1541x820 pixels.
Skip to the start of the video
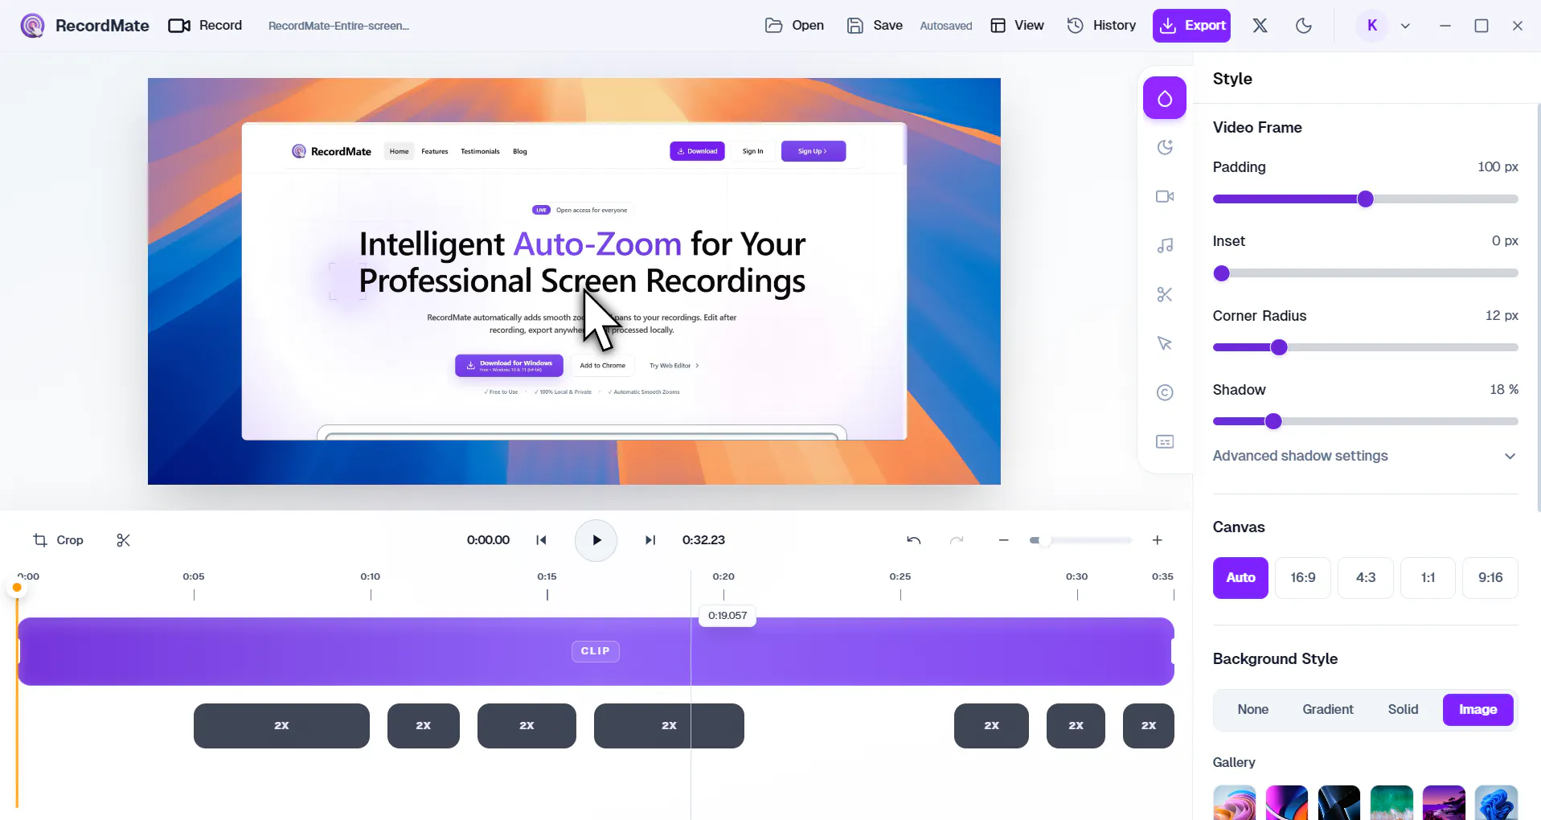coord(541,540)
